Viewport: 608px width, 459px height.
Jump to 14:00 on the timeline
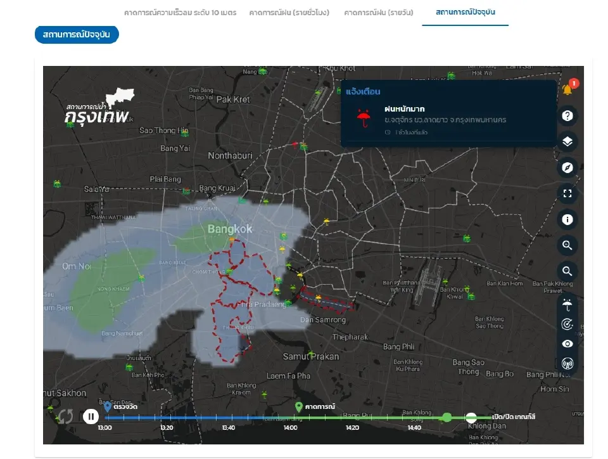(291, 427)
